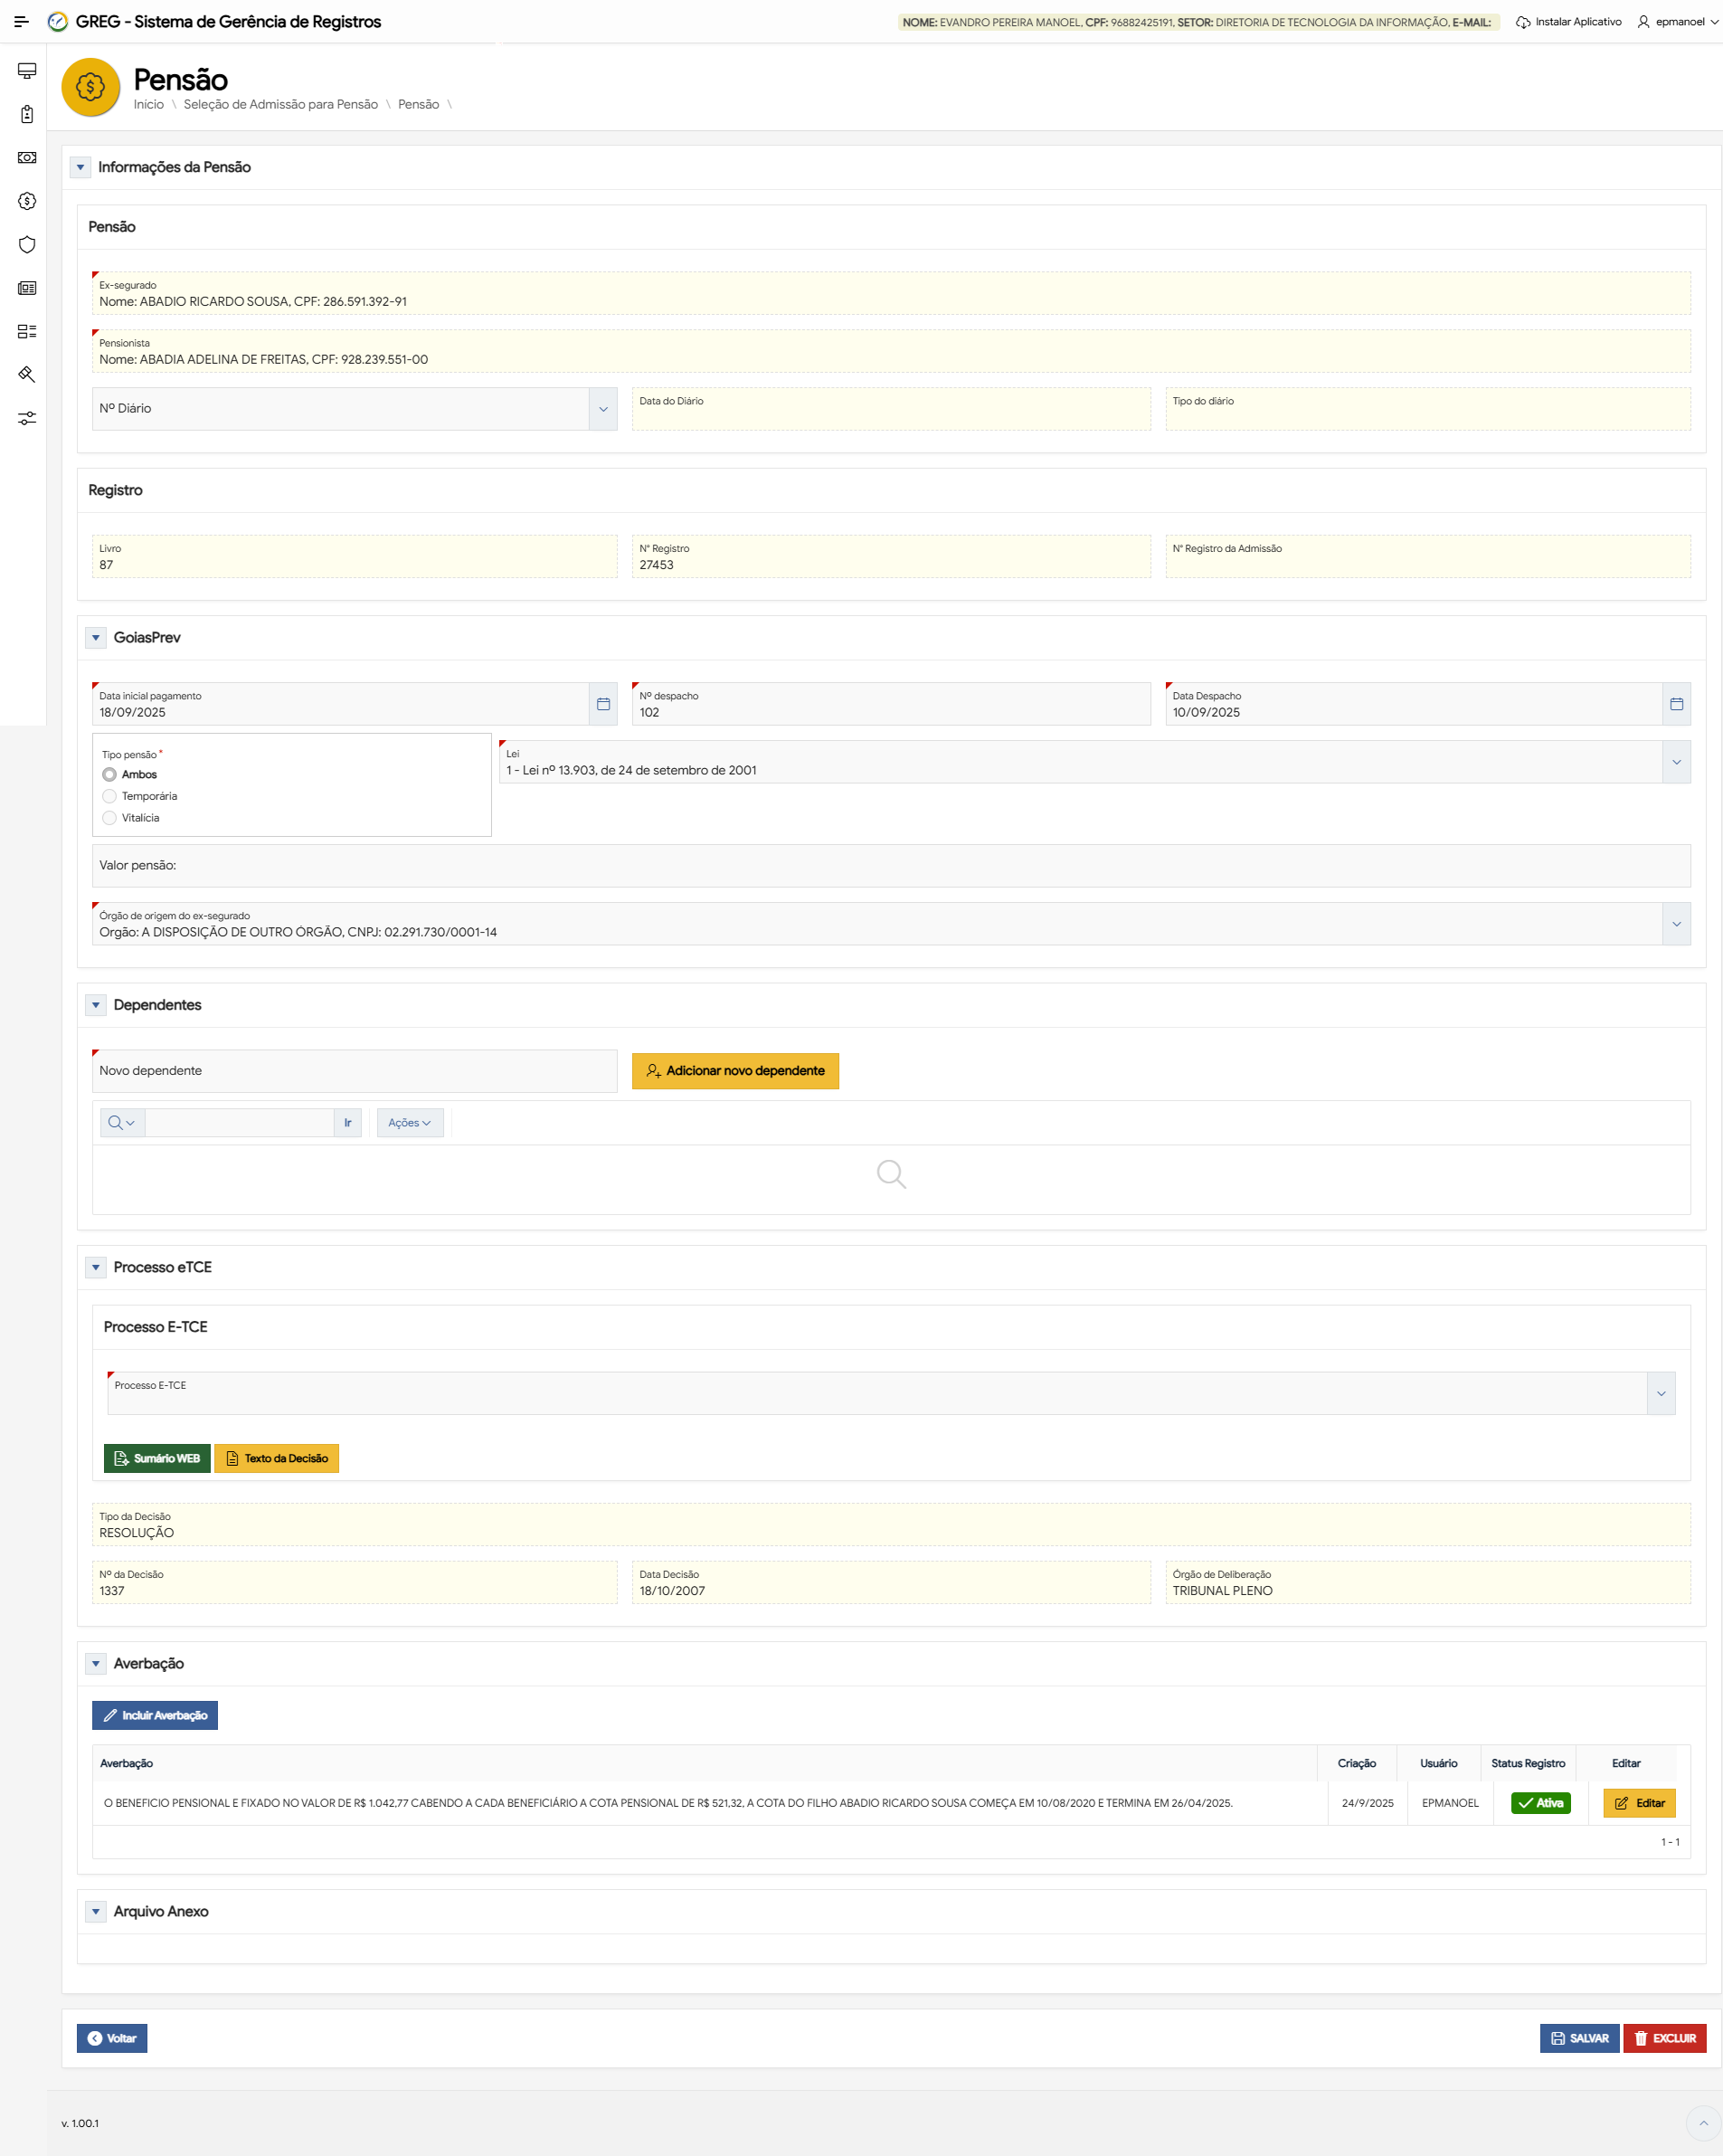Click Adicionar novo dependente button
This screenshot has height=2156, width=1723.
(734, 1071)
